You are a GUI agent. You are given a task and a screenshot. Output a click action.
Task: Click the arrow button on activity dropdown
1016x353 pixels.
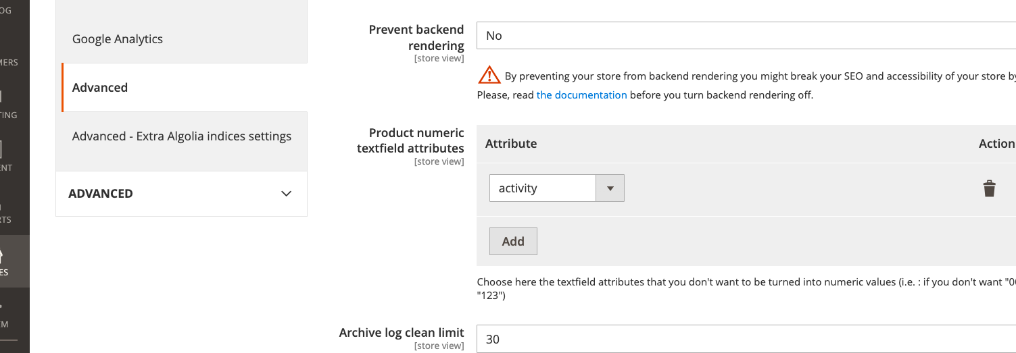610,188
